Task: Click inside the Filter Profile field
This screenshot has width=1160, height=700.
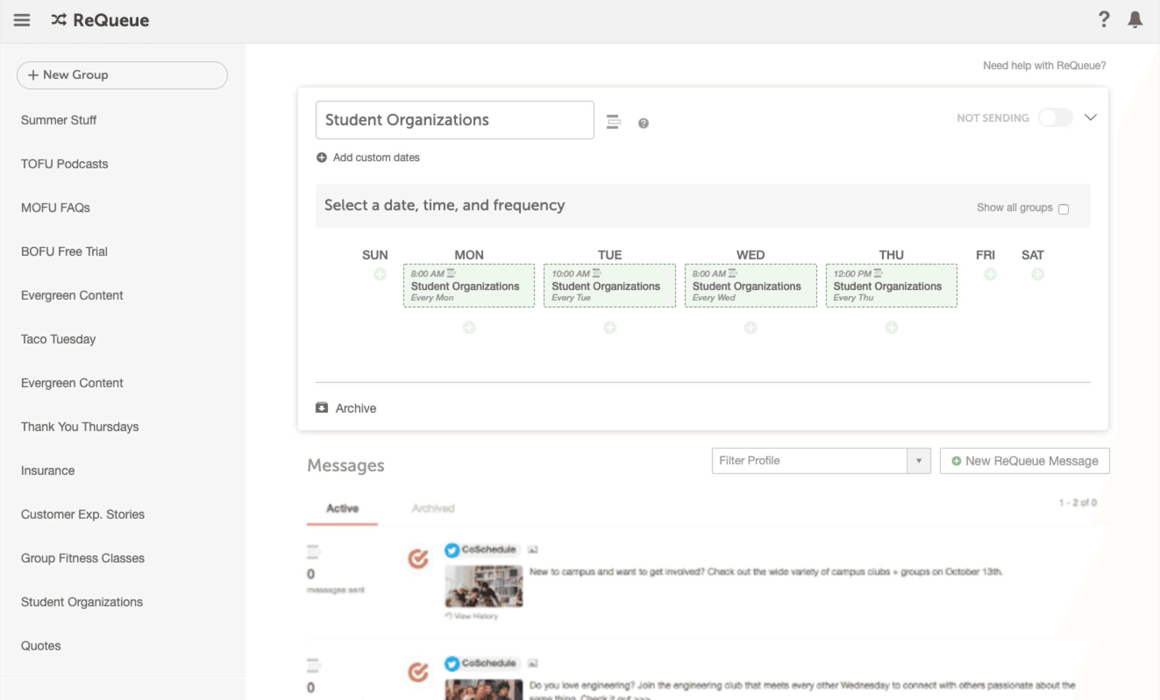Action: click(x=809, y=460)
